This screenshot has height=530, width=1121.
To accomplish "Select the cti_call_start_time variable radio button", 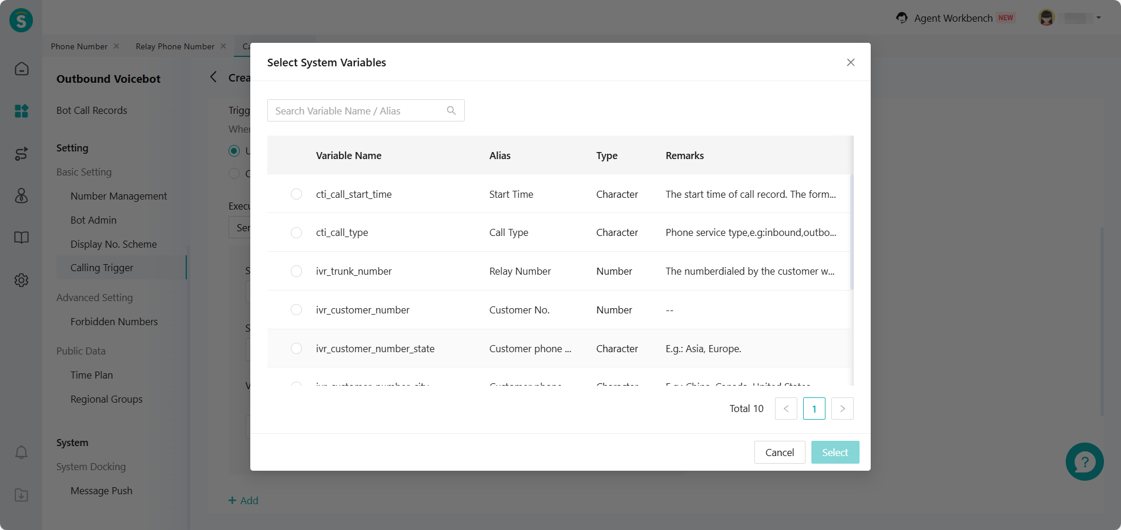I will pos(296,194).
